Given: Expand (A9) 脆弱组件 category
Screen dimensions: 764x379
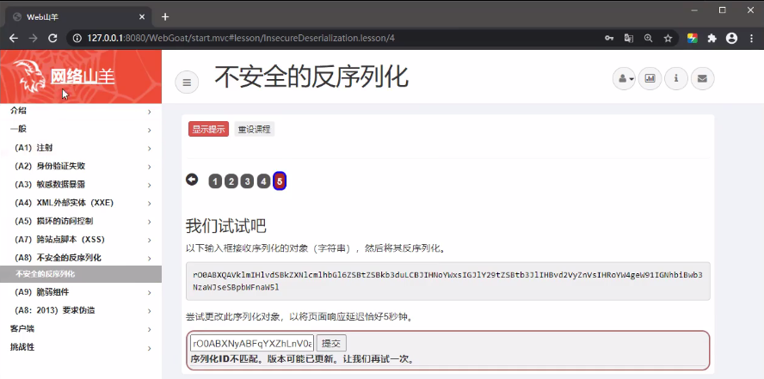Looking at the screenshot, I should coord(81,292).
